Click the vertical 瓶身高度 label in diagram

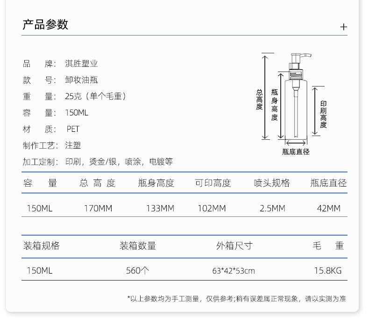coord(275,105)
